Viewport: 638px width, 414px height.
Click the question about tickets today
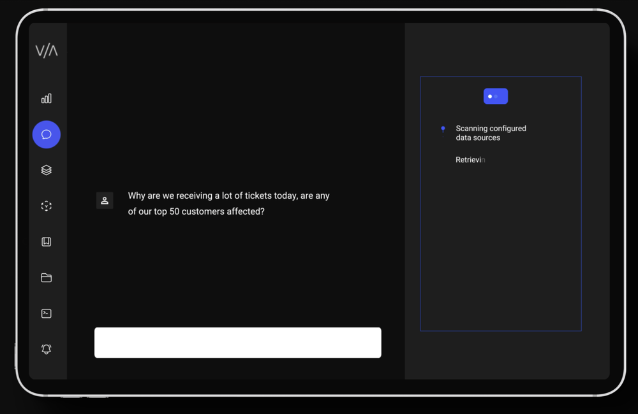click(228, 204)
